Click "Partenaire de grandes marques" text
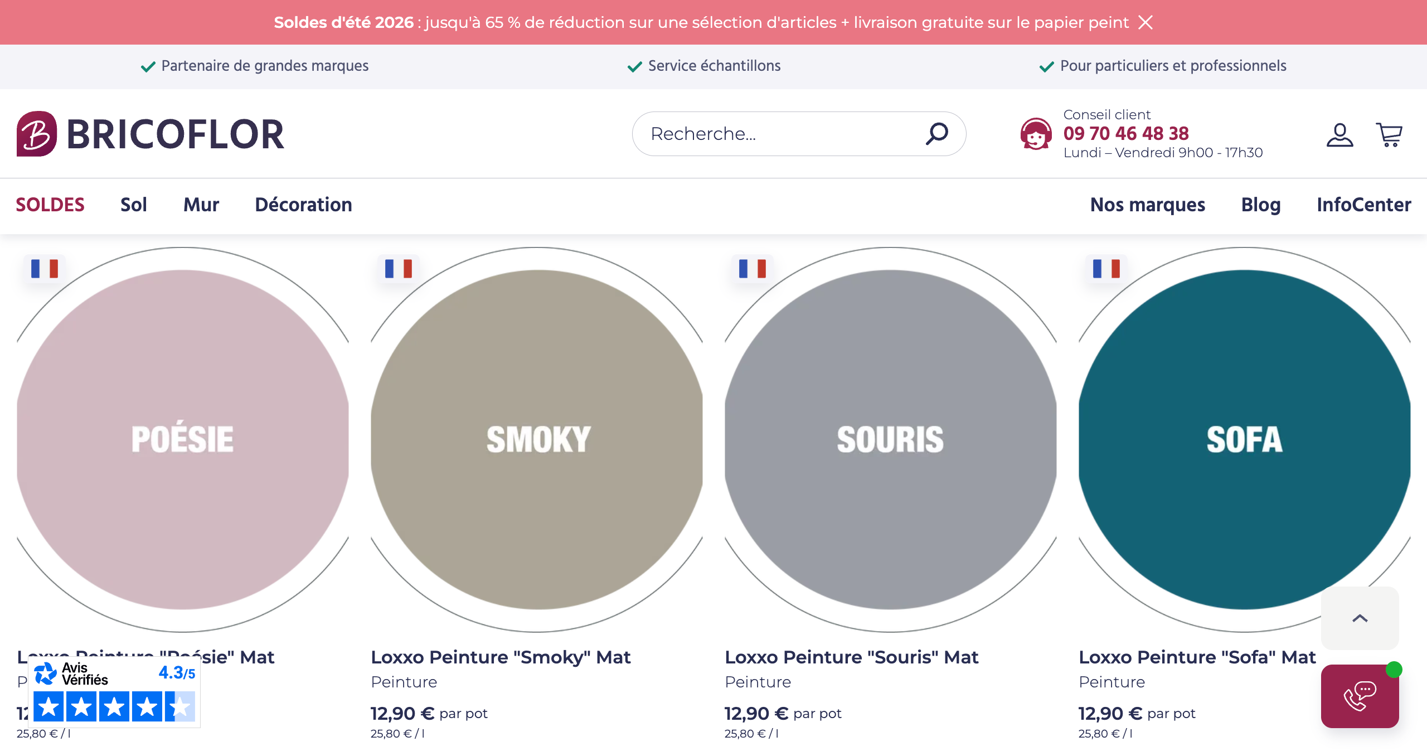This screenshot has height=756, width=1427. pos(265,66)
